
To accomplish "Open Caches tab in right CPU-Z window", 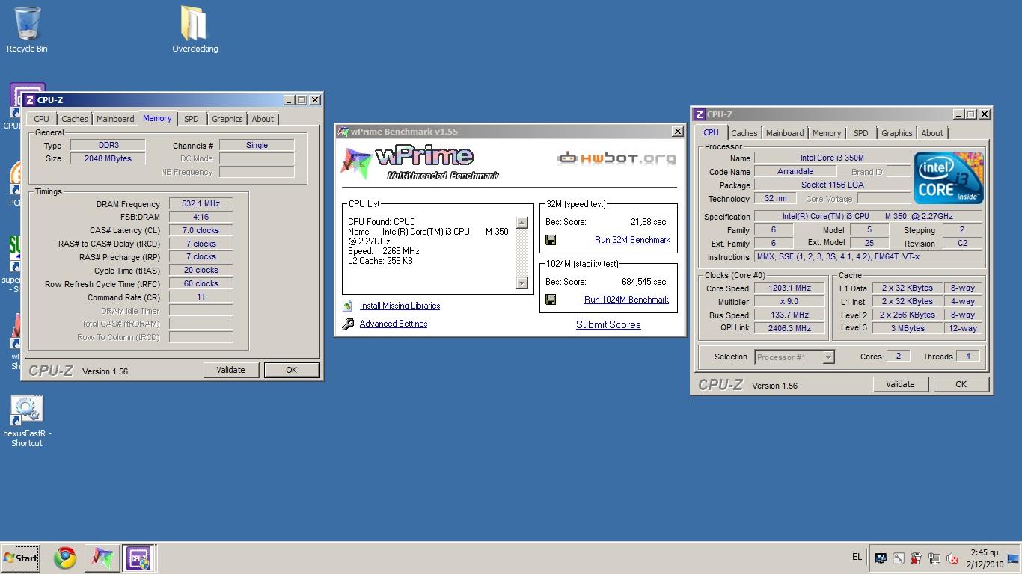I will (744, 133).
